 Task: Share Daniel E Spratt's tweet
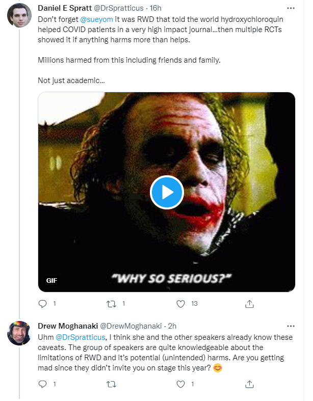[x=249, y=304]
